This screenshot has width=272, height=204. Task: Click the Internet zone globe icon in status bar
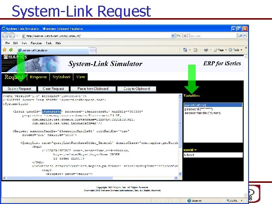point(189,201)
